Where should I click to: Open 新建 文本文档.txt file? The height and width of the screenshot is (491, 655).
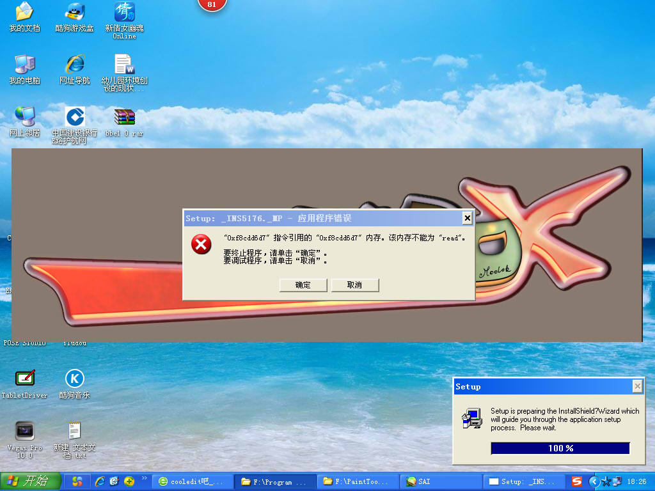pyautogui.click(x=74, y=440)
